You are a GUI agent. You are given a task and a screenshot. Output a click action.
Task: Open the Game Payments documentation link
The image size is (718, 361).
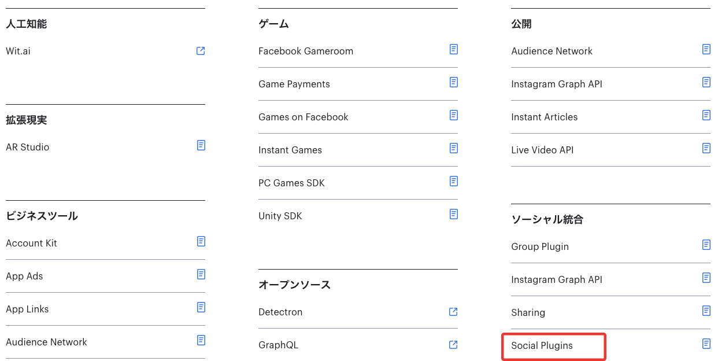click(294, 84)
